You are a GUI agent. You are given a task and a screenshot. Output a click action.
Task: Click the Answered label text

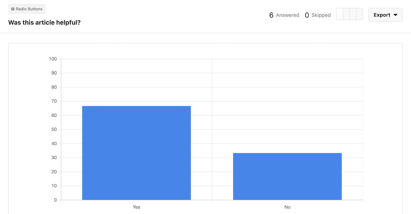[288, 15]
